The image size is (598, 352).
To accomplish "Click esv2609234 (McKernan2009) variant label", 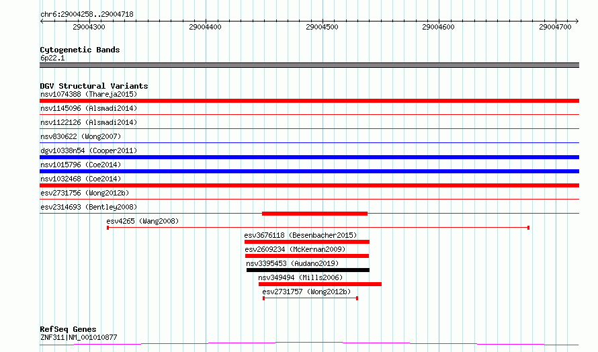I will [x=295, y=249].
